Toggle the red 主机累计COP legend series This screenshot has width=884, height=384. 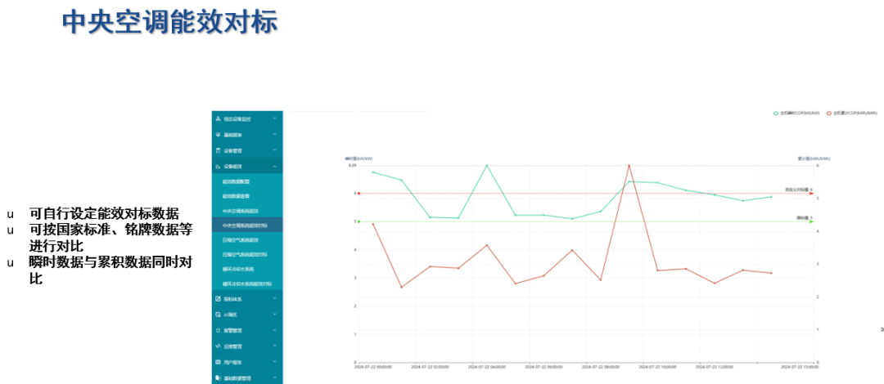(829, 113)
